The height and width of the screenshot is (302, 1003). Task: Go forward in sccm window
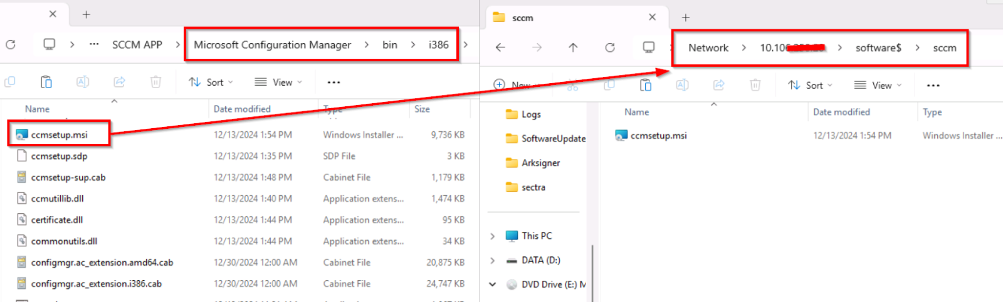click(537, 47)
